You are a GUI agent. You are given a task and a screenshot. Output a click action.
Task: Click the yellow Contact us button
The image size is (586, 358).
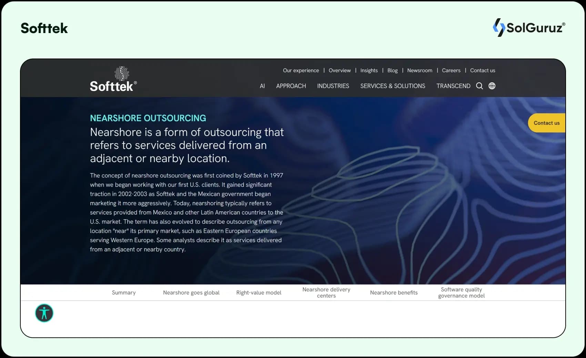[x=547, y=123]
